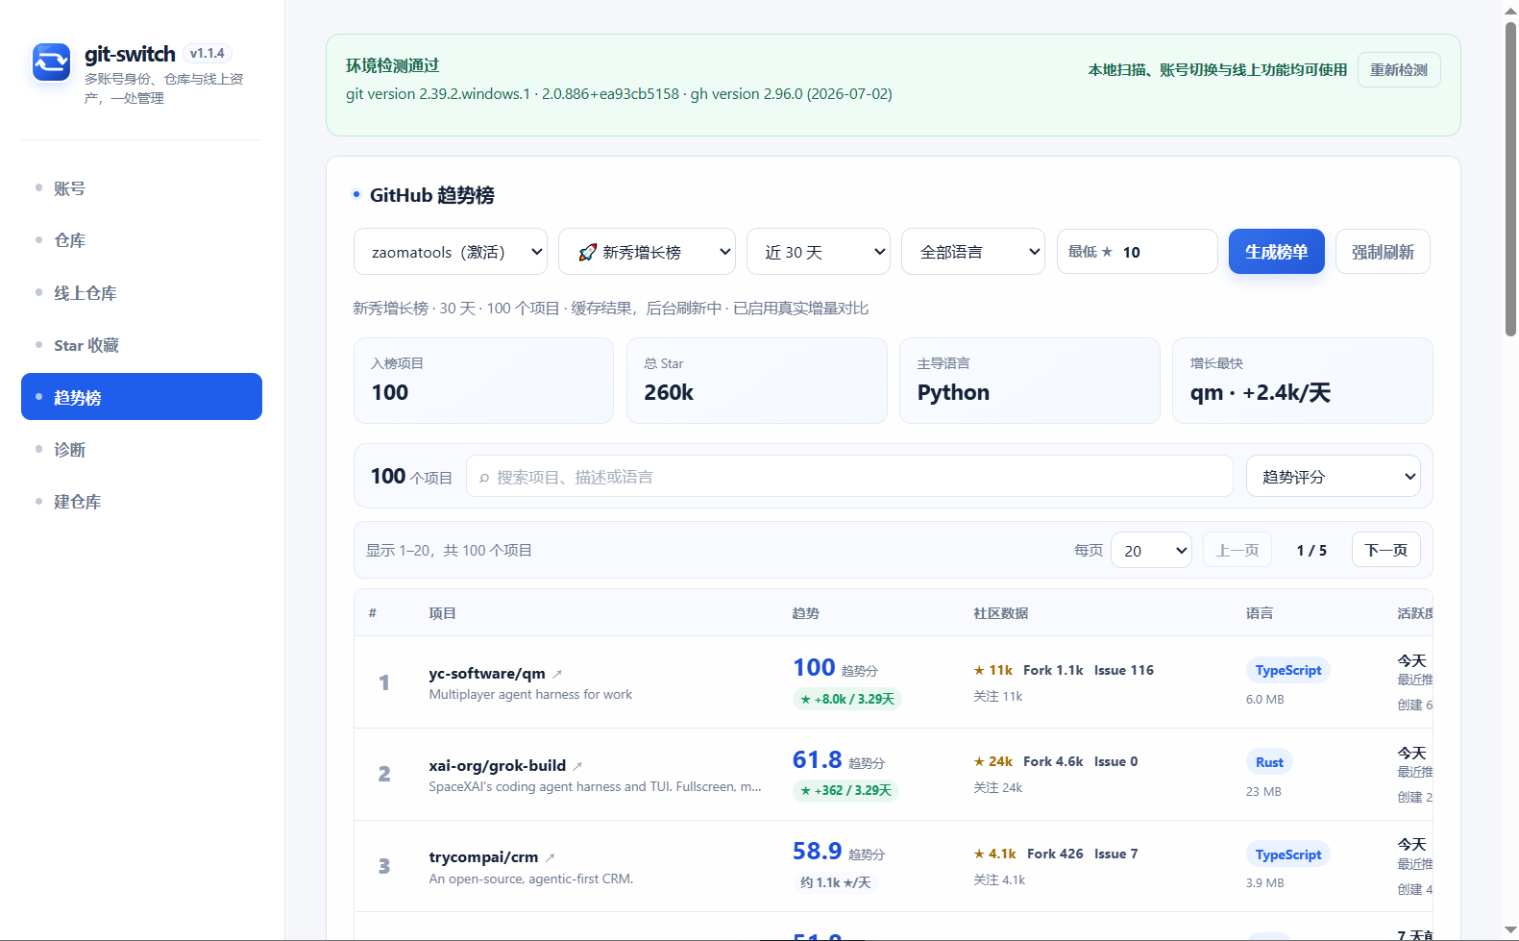
Task: Click the 1 / 5 page indicator
Action: click(x=1311, y=551)
